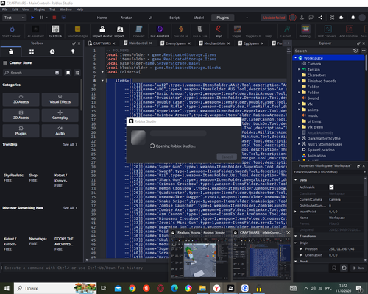Expand the Darkmatter Scythe node
The image size is (368, 294).
coord(299,138)
